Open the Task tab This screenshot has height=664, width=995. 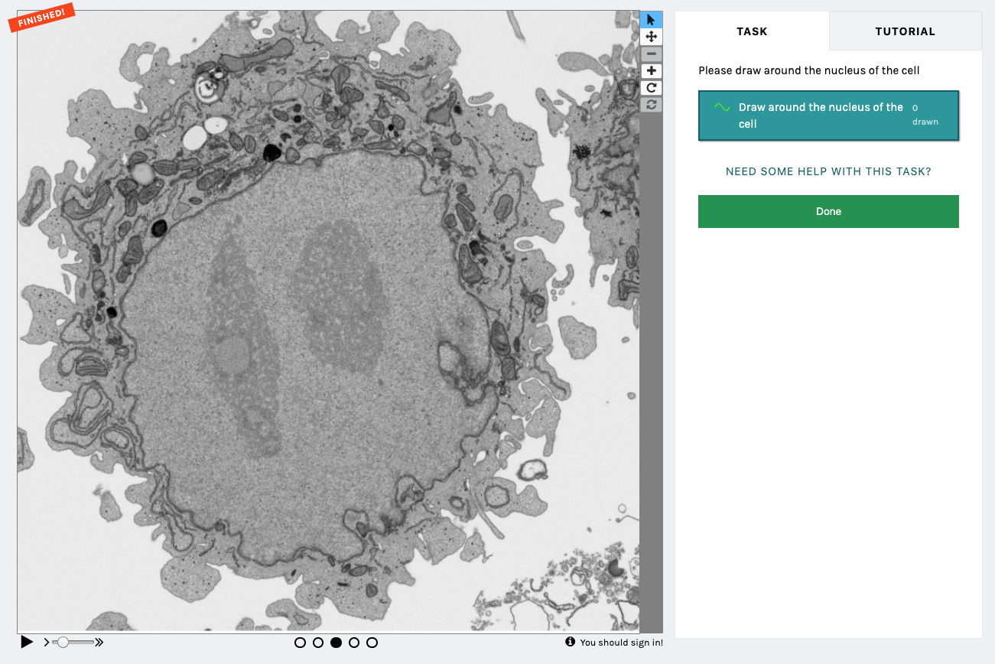[752, 31]
